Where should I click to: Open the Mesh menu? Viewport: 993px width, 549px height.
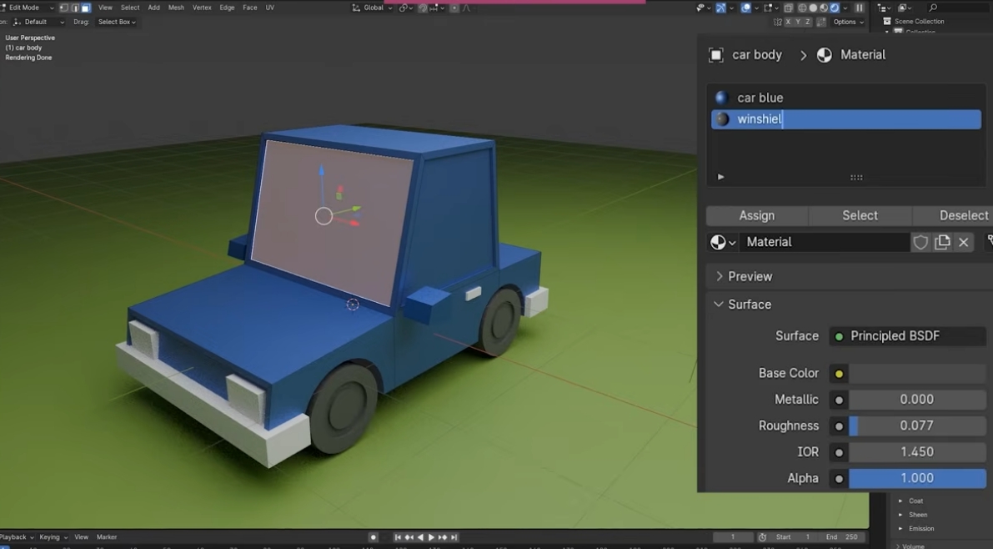point(175,8)
